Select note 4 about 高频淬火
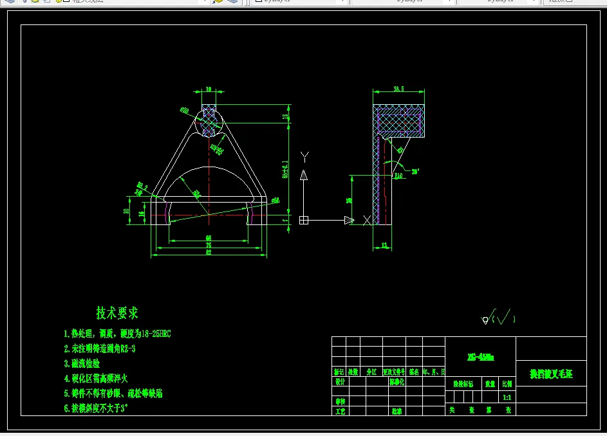The height and width of the screenshot is (436, 607). tap(96, 378)
